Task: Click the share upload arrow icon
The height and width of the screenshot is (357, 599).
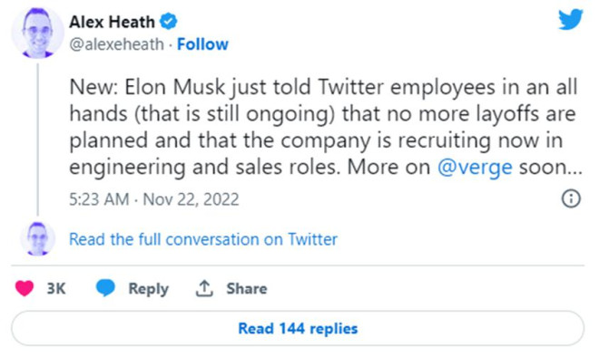Action: click(x=204, y=288)
